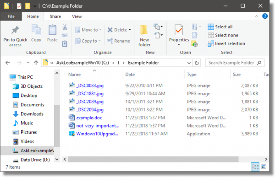This screenshot has height=177, width=275.
Task: Click Pin to Quick access icon
Action: 15,30
